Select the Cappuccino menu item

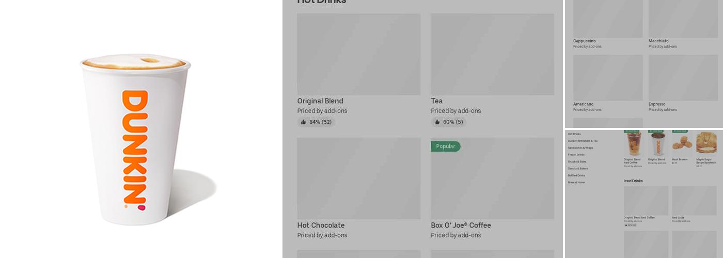click(x=608, y=19)
